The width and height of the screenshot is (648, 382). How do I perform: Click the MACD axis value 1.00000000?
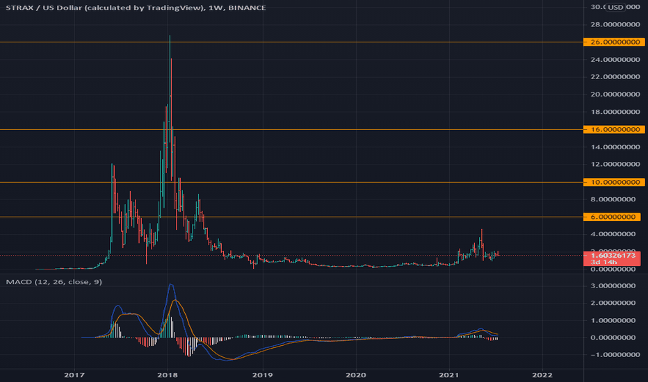click(x=613, y=320)
